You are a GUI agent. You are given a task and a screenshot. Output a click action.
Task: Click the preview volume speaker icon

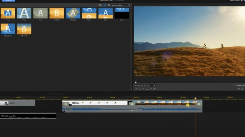click(238, 89)
